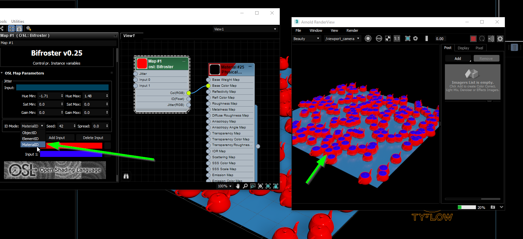
Task: Click the refresh render icon in RenderView
Action: [x=482, y=39]
